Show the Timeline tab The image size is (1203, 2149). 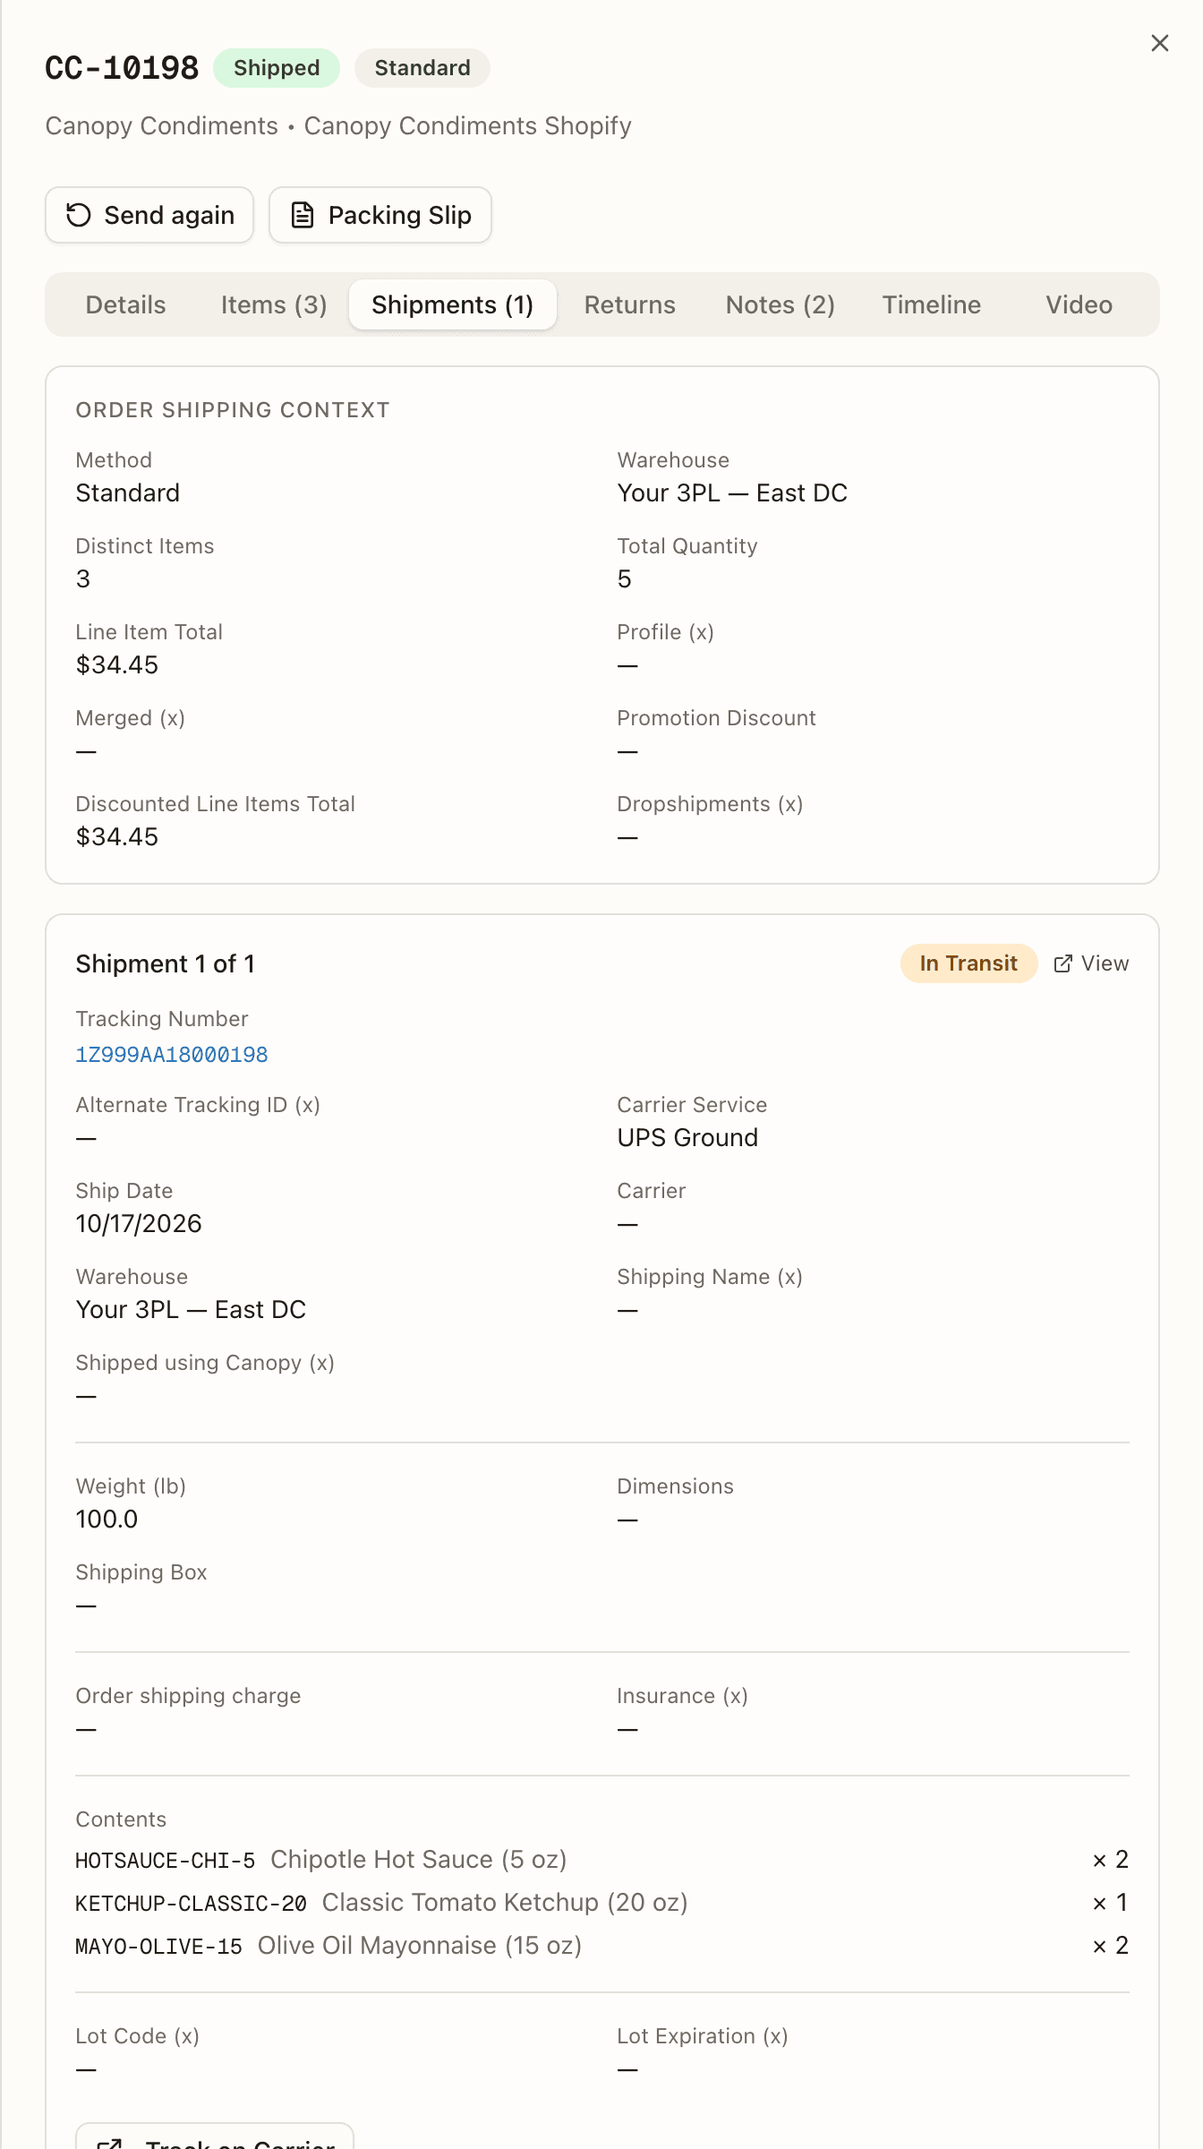pyautogui.click(x=932, y=304)
